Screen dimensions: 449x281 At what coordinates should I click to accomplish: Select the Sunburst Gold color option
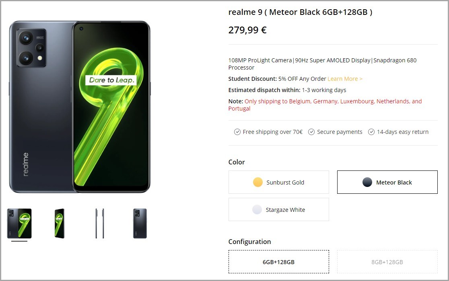pyautogui.click(x=279, y=182)
